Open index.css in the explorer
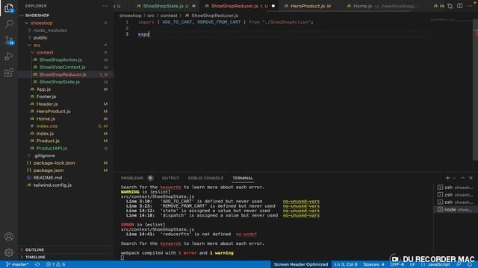 [x=47, y=126]
